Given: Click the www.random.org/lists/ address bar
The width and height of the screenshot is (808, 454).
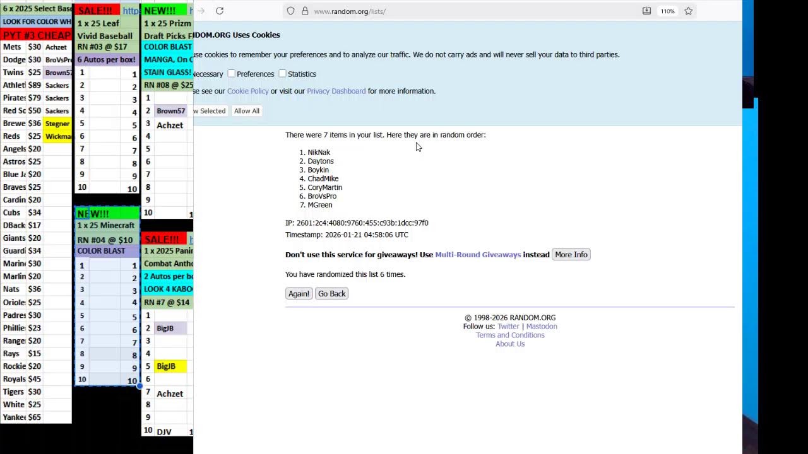Looking at the screenshot, I should tap(350, 11).
